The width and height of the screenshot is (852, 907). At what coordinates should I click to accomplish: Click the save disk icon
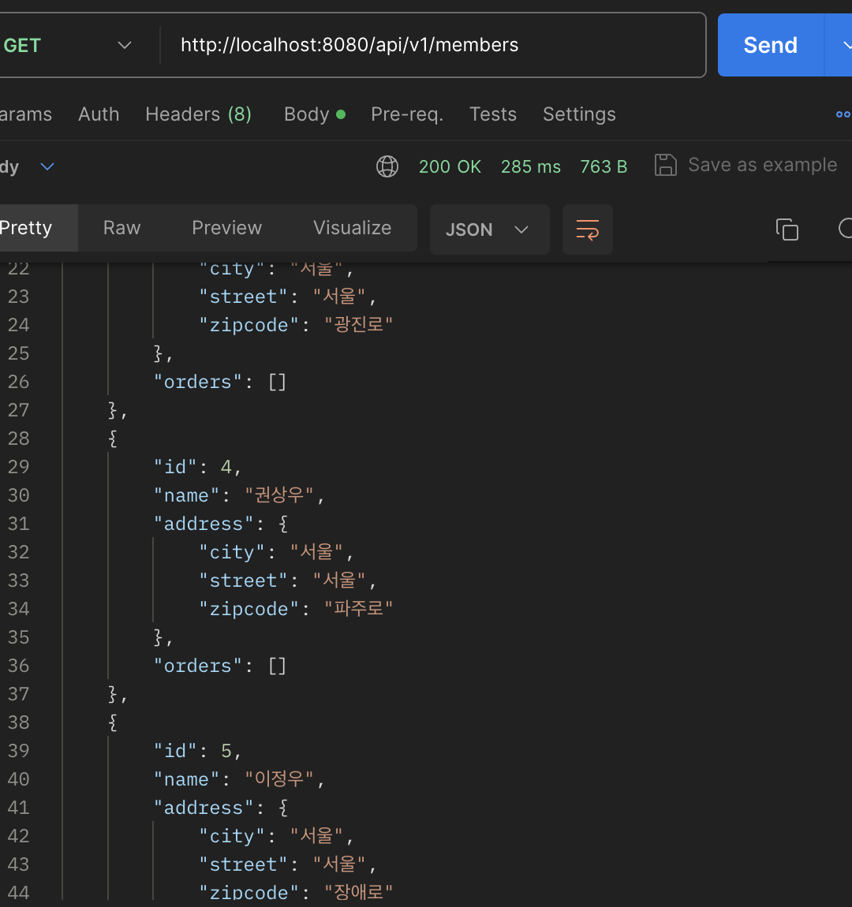point(665,165)
